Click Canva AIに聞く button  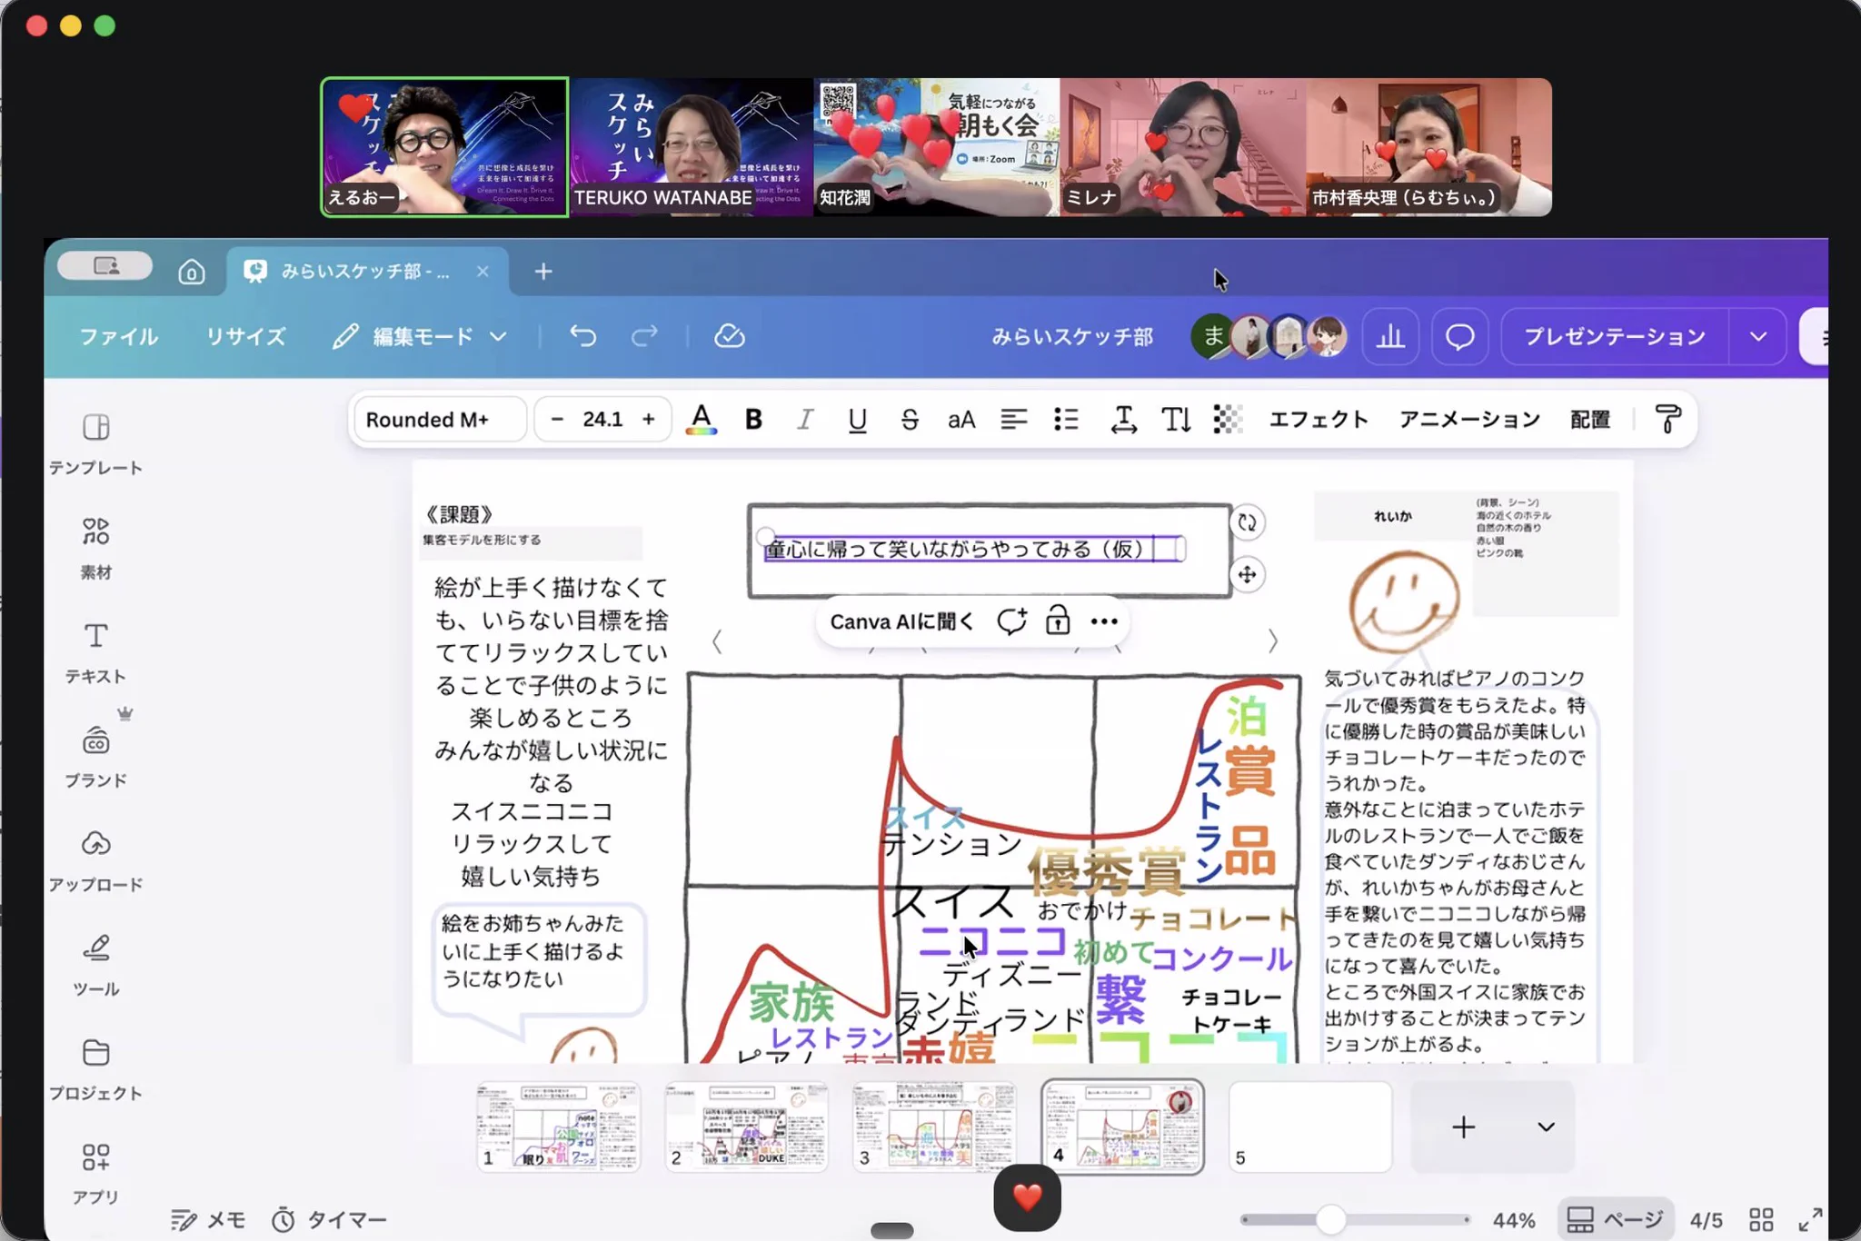pos(901,621)
